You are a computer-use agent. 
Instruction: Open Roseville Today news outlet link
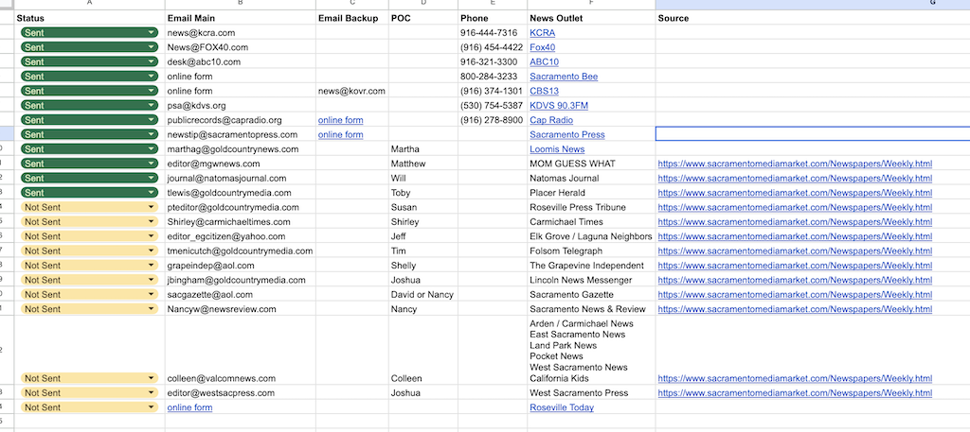pyautogui.click(x=562, y=407)
